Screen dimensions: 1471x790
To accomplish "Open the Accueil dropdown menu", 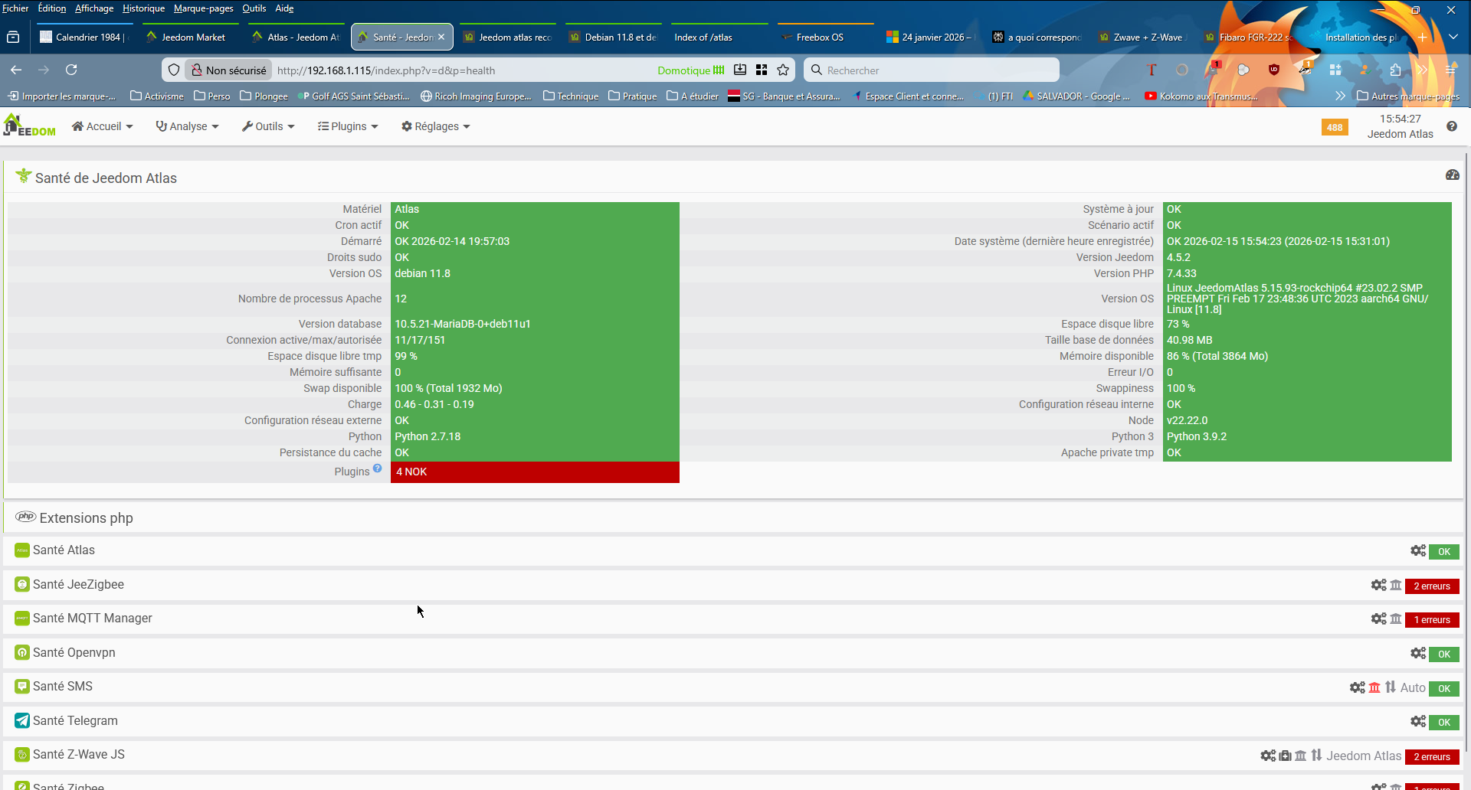I will point(103,126).
